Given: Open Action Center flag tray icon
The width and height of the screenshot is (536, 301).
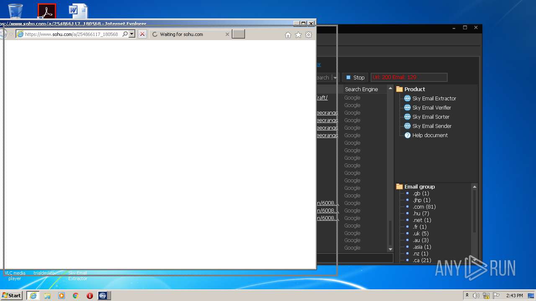Looking at the screenshot, I should (496, 296).
